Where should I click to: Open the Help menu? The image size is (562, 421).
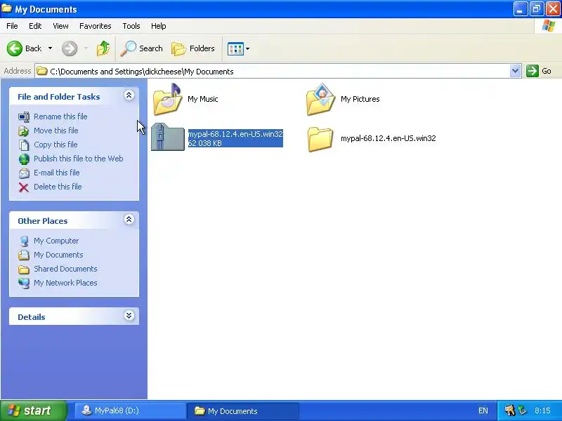click(159, 26)
